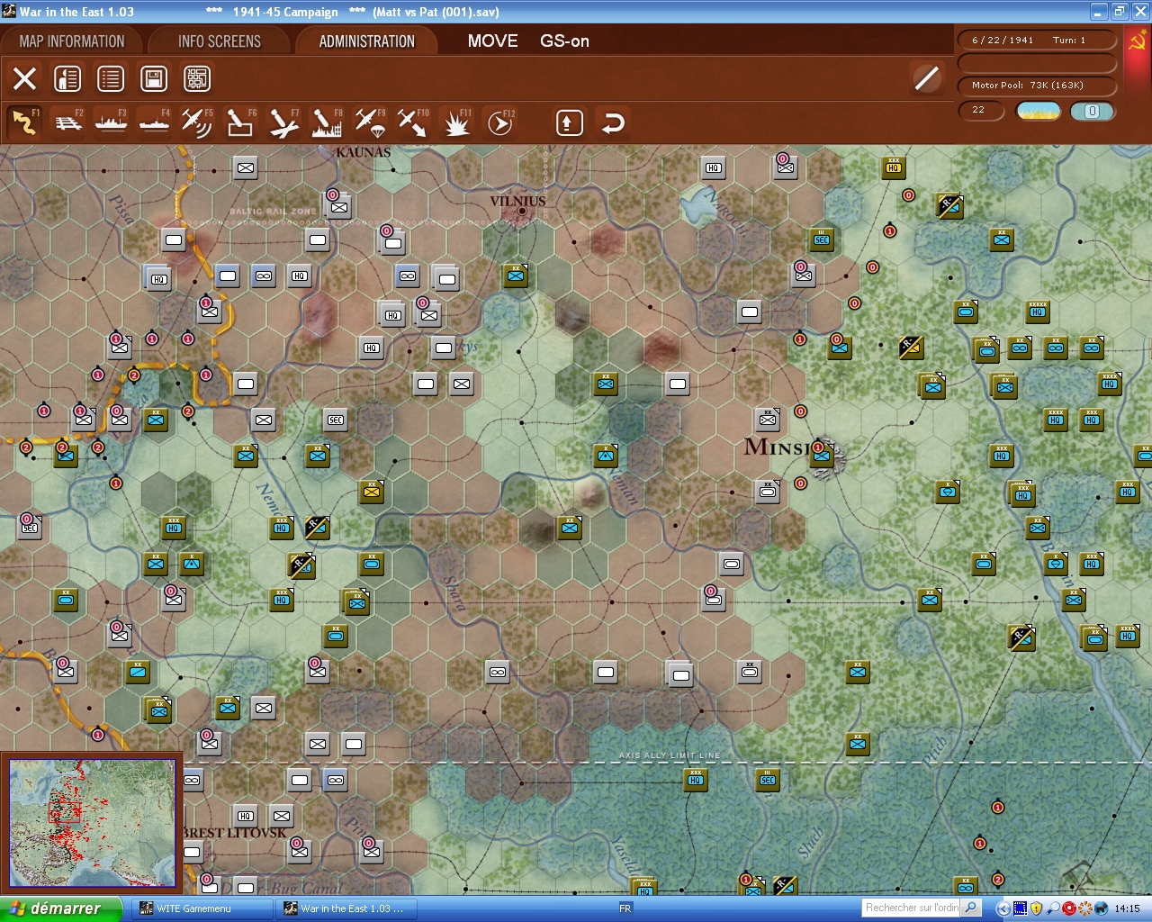1152x922 pixels.
Task: Click the Brest Litovsk label
Action: (236, 832)
